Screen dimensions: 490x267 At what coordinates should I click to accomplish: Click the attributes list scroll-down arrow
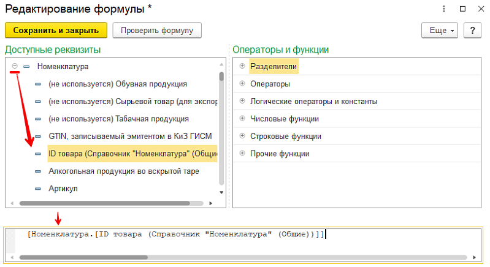pos(221,192)
